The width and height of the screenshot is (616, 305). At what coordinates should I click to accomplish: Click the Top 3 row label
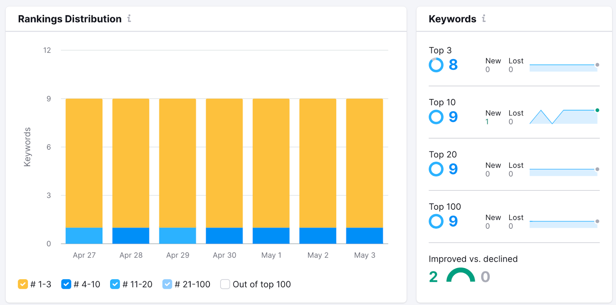pyautogui.click(x=440, y=50)
